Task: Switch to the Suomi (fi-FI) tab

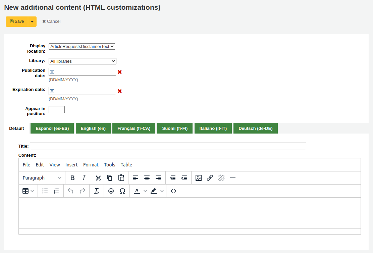Action: 175,128
